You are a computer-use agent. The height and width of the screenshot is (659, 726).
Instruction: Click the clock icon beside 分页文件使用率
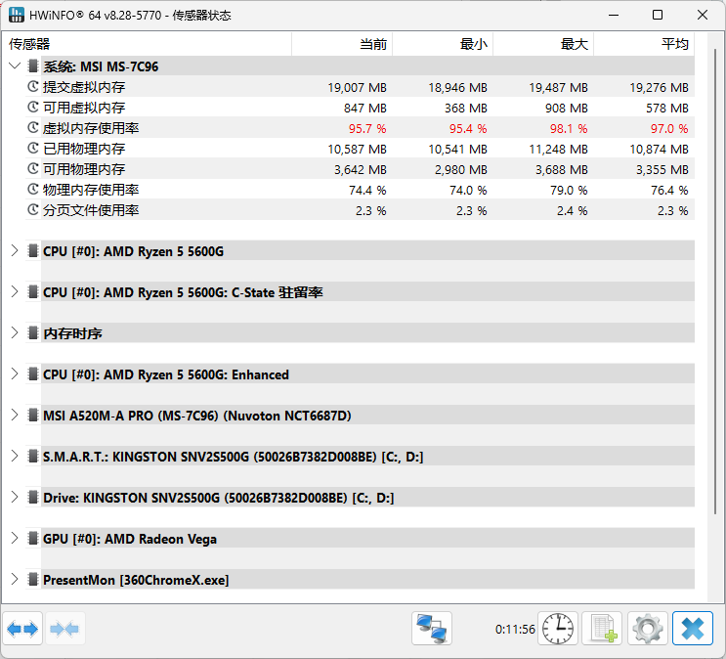coord(33,210)
